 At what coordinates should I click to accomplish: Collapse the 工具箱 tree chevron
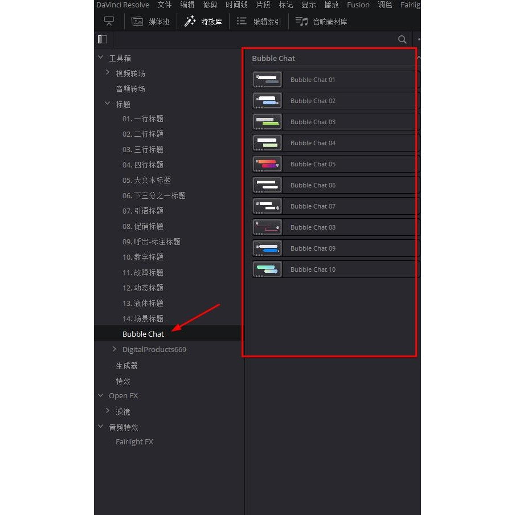tap(101, 57)
